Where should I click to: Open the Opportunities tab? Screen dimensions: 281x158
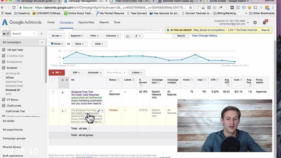[x=86, y=22]
